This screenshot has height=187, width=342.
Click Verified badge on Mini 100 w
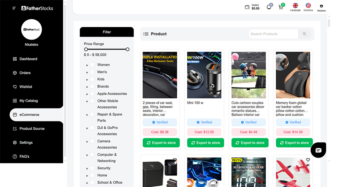(x=204, y=122)
